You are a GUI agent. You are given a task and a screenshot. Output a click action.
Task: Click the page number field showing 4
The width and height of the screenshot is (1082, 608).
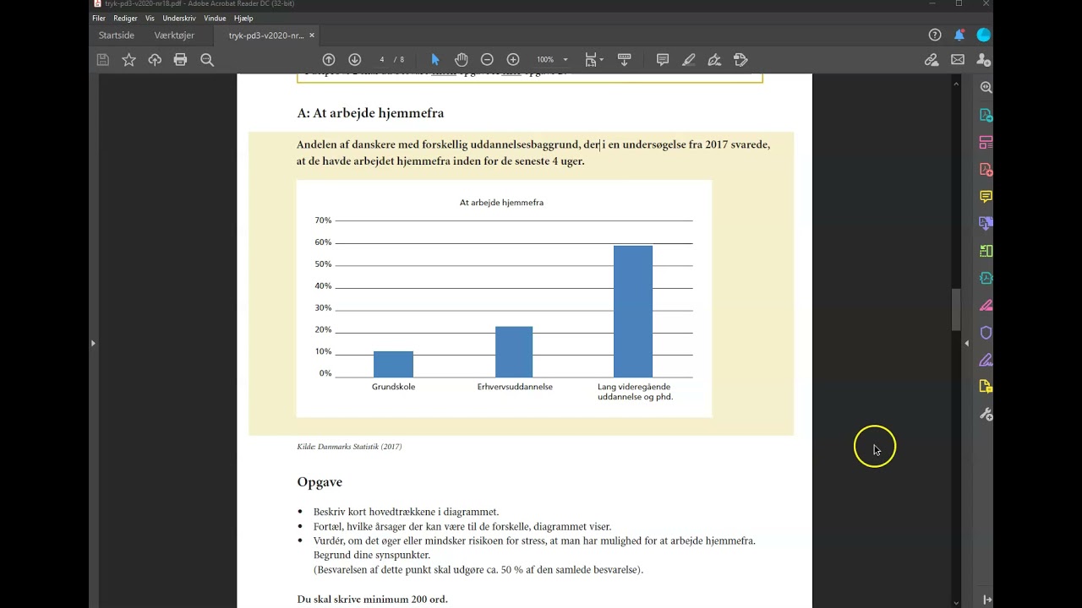(382, 60)
